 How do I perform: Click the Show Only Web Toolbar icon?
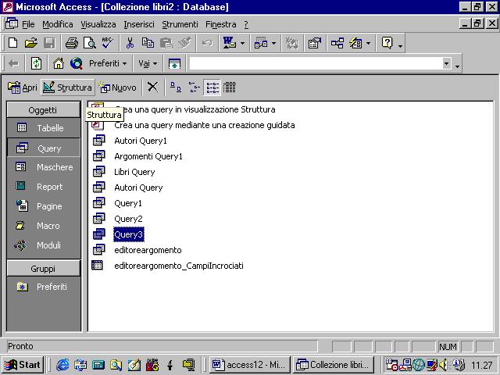(174, 63)
